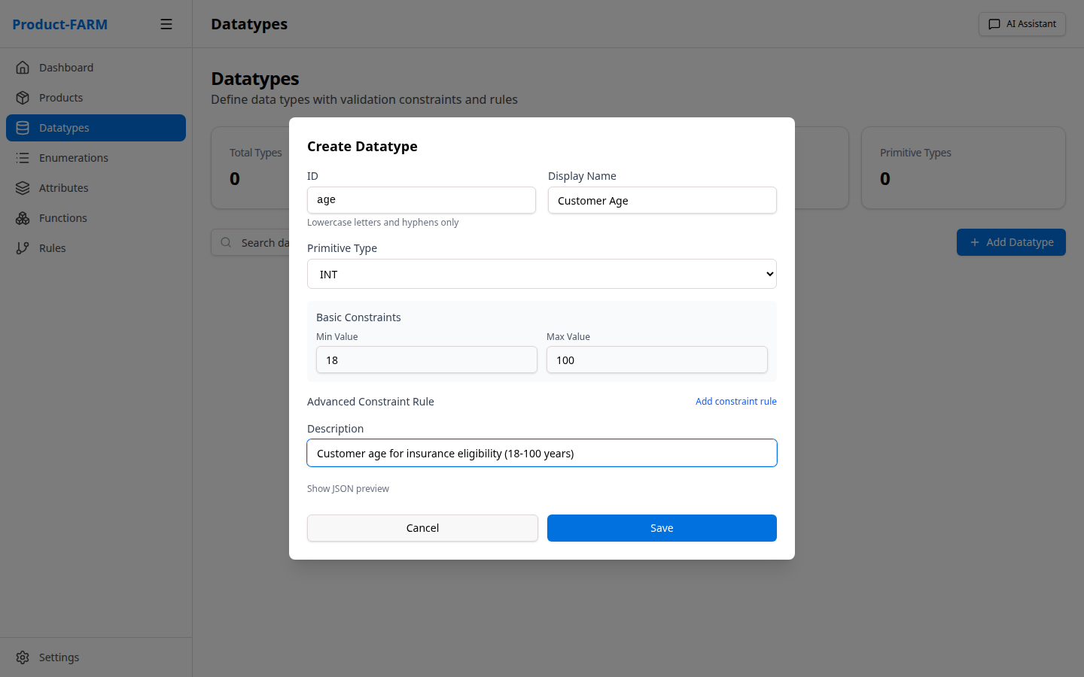Click into the Display Name field
This screenshot has height=677, width=1084.
click(662, 200)
